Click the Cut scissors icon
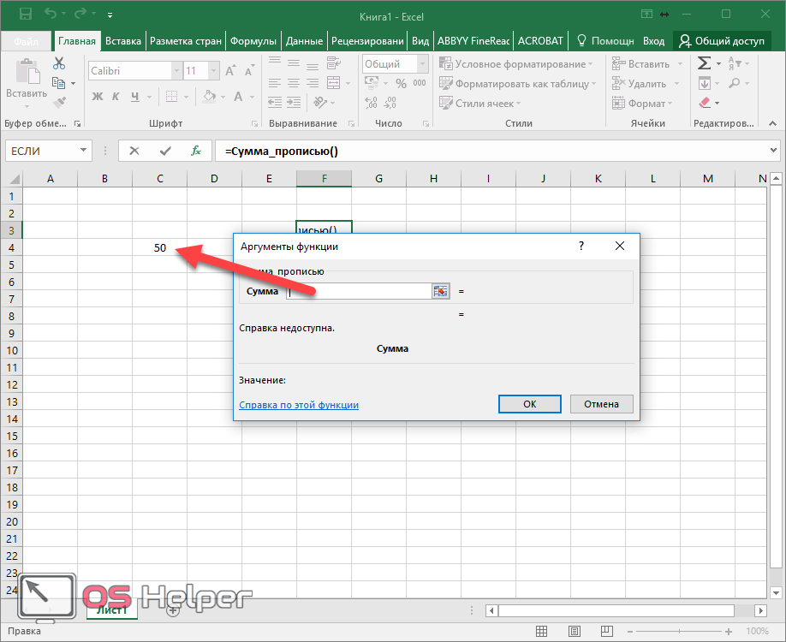 point(59,64)
